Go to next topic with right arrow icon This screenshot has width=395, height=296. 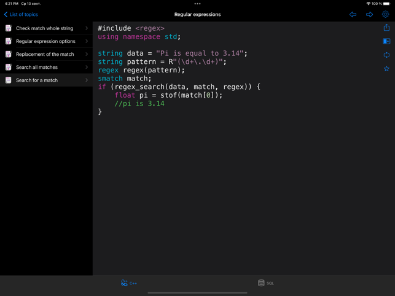coord(369,14)
